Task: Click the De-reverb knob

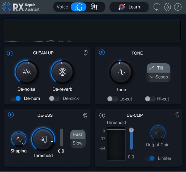Action: [x=62, y=72]
